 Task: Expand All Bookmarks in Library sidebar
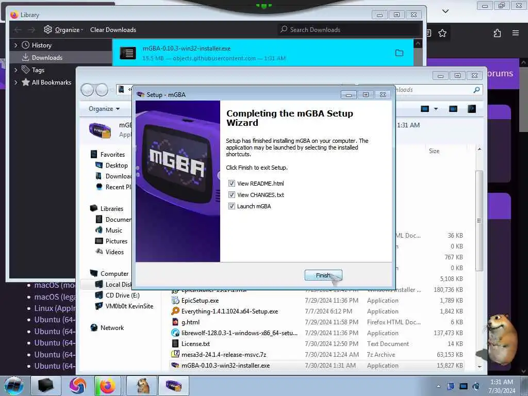(15, 82)
